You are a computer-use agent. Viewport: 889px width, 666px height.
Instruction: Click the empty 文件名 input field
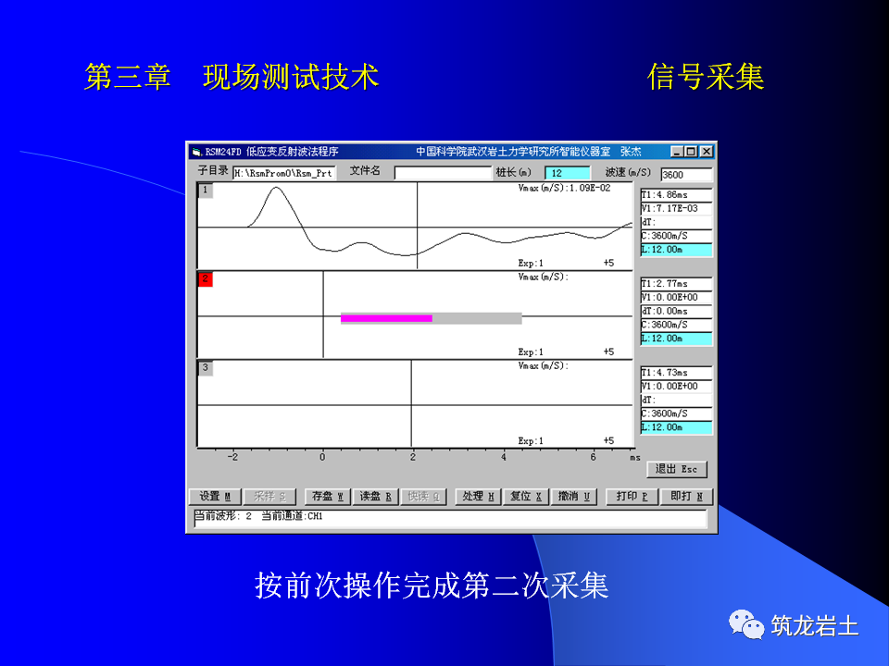pos(443,173)
